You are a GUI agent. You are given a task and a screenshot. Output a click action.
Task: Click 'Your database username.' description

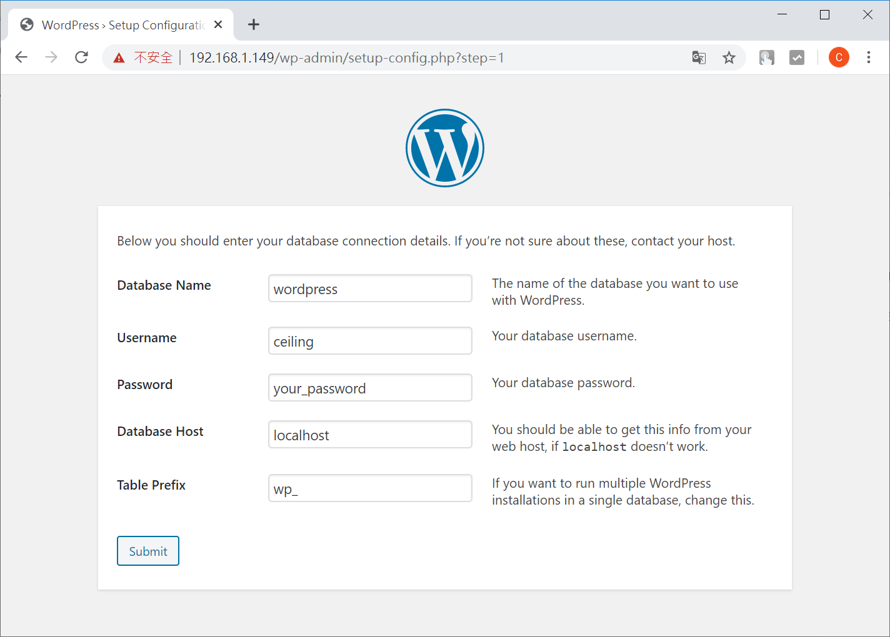point(564,336)
